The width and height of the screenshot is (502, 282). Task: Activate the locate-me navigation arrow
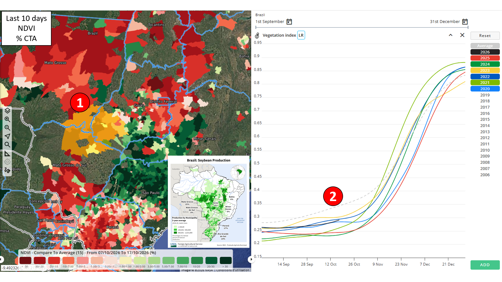point(7,136)
